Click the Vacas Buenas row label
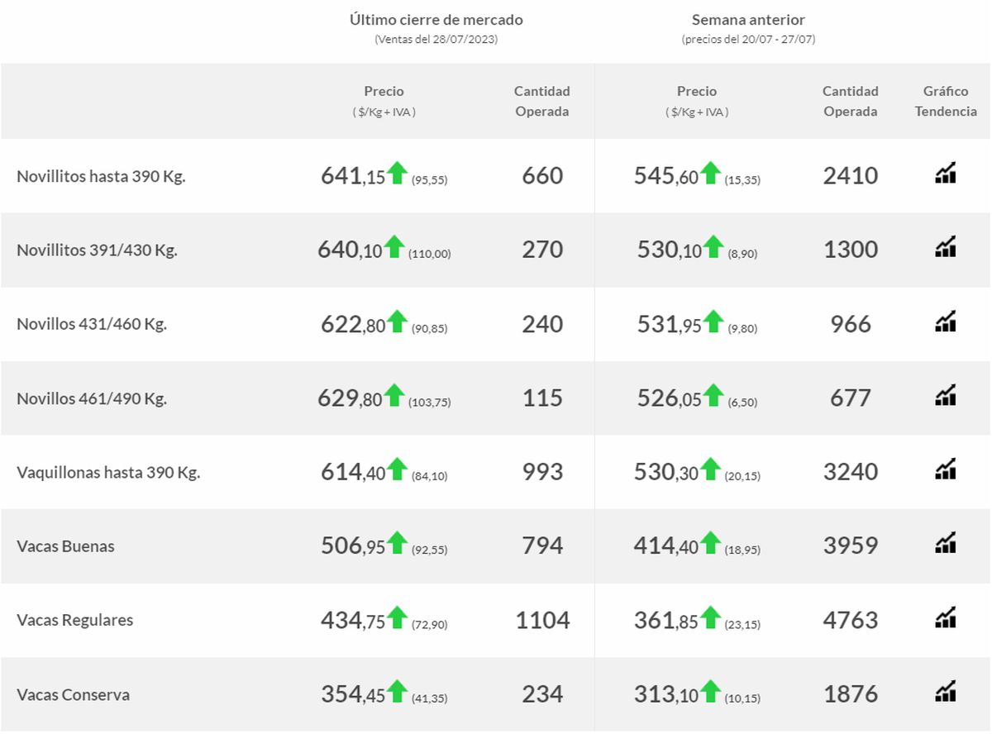This screenshot has width=992, height=734. click(x=65, y=546)
